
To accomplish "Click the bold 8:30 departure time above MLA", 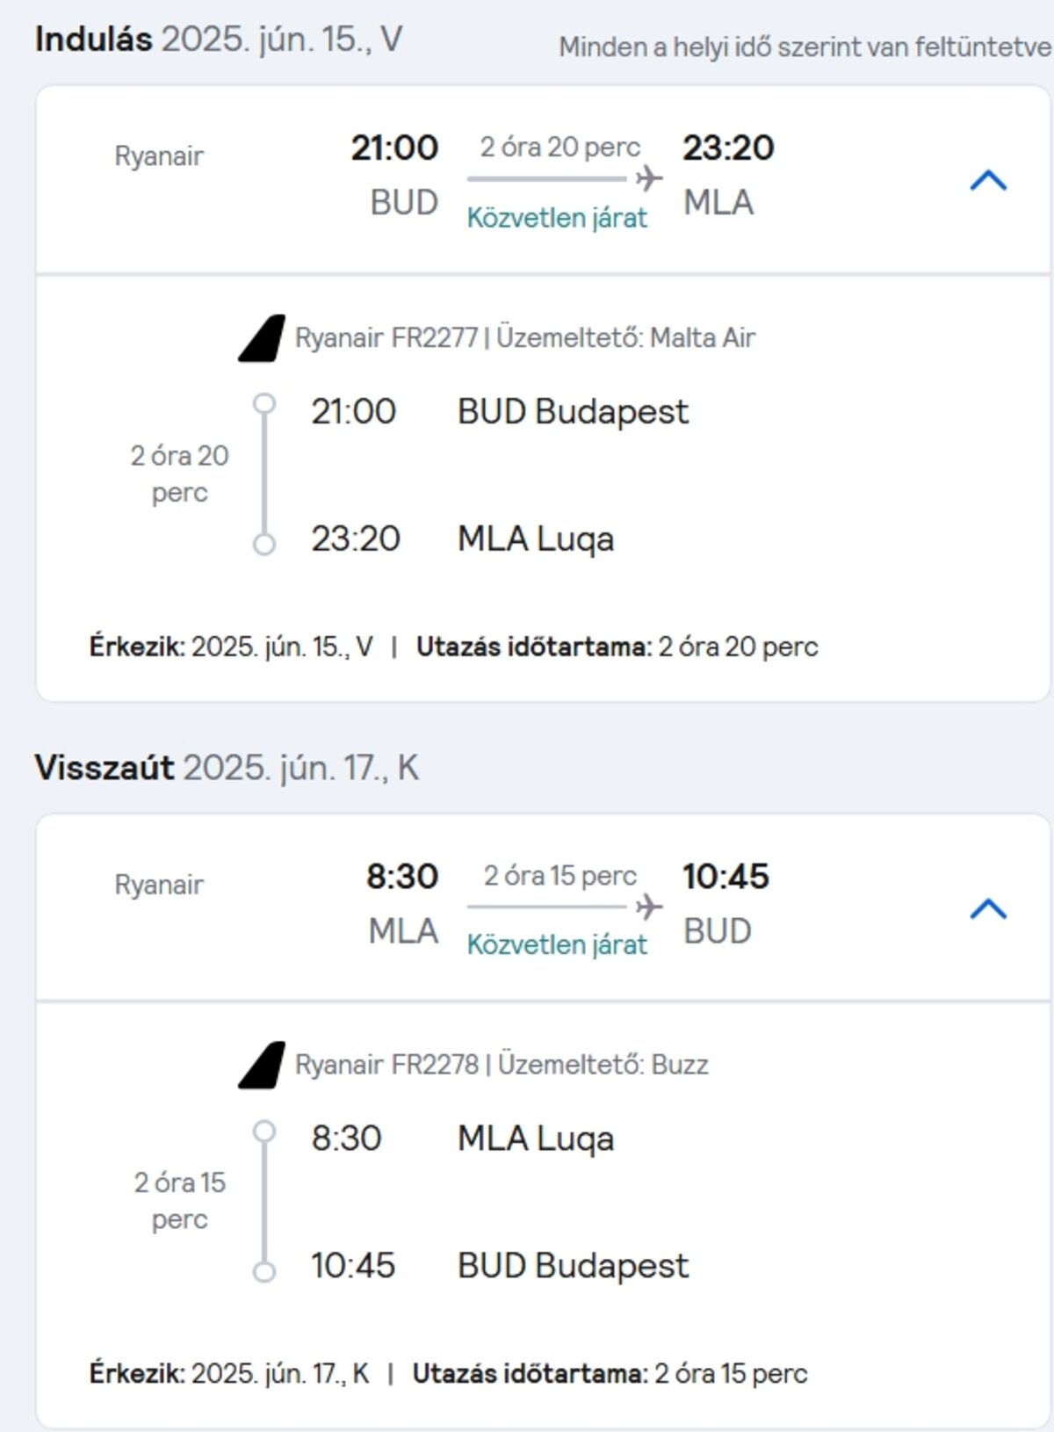I will (x=401, y=876).
